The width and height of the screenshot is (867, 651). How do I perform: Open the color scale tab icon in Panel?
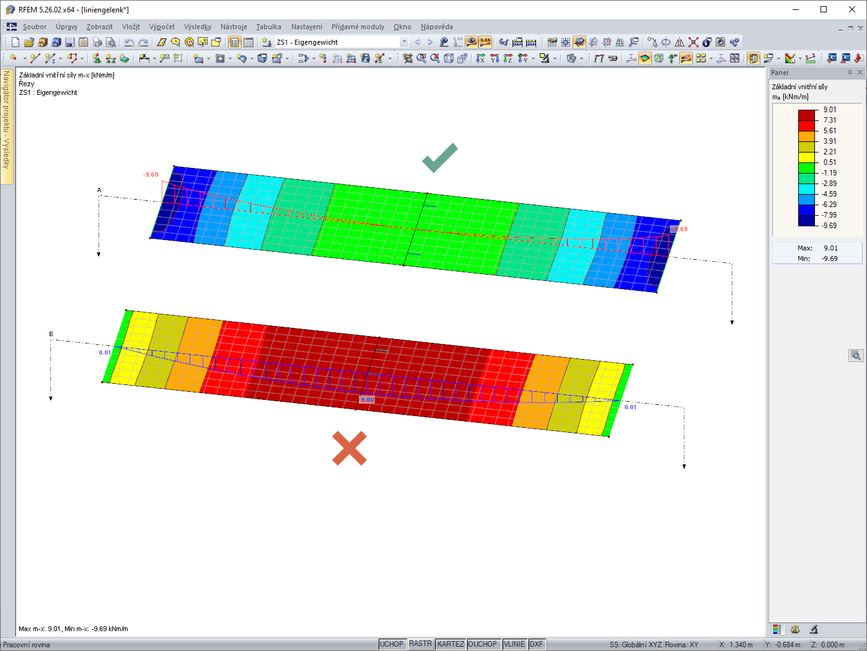[777, 629]
